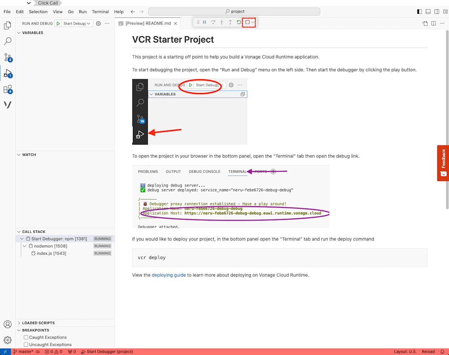Image resolution: width=449 pixels, height=355 pixels.
Task: Open errors and warnings count in status bar
Action: [54, 352]
